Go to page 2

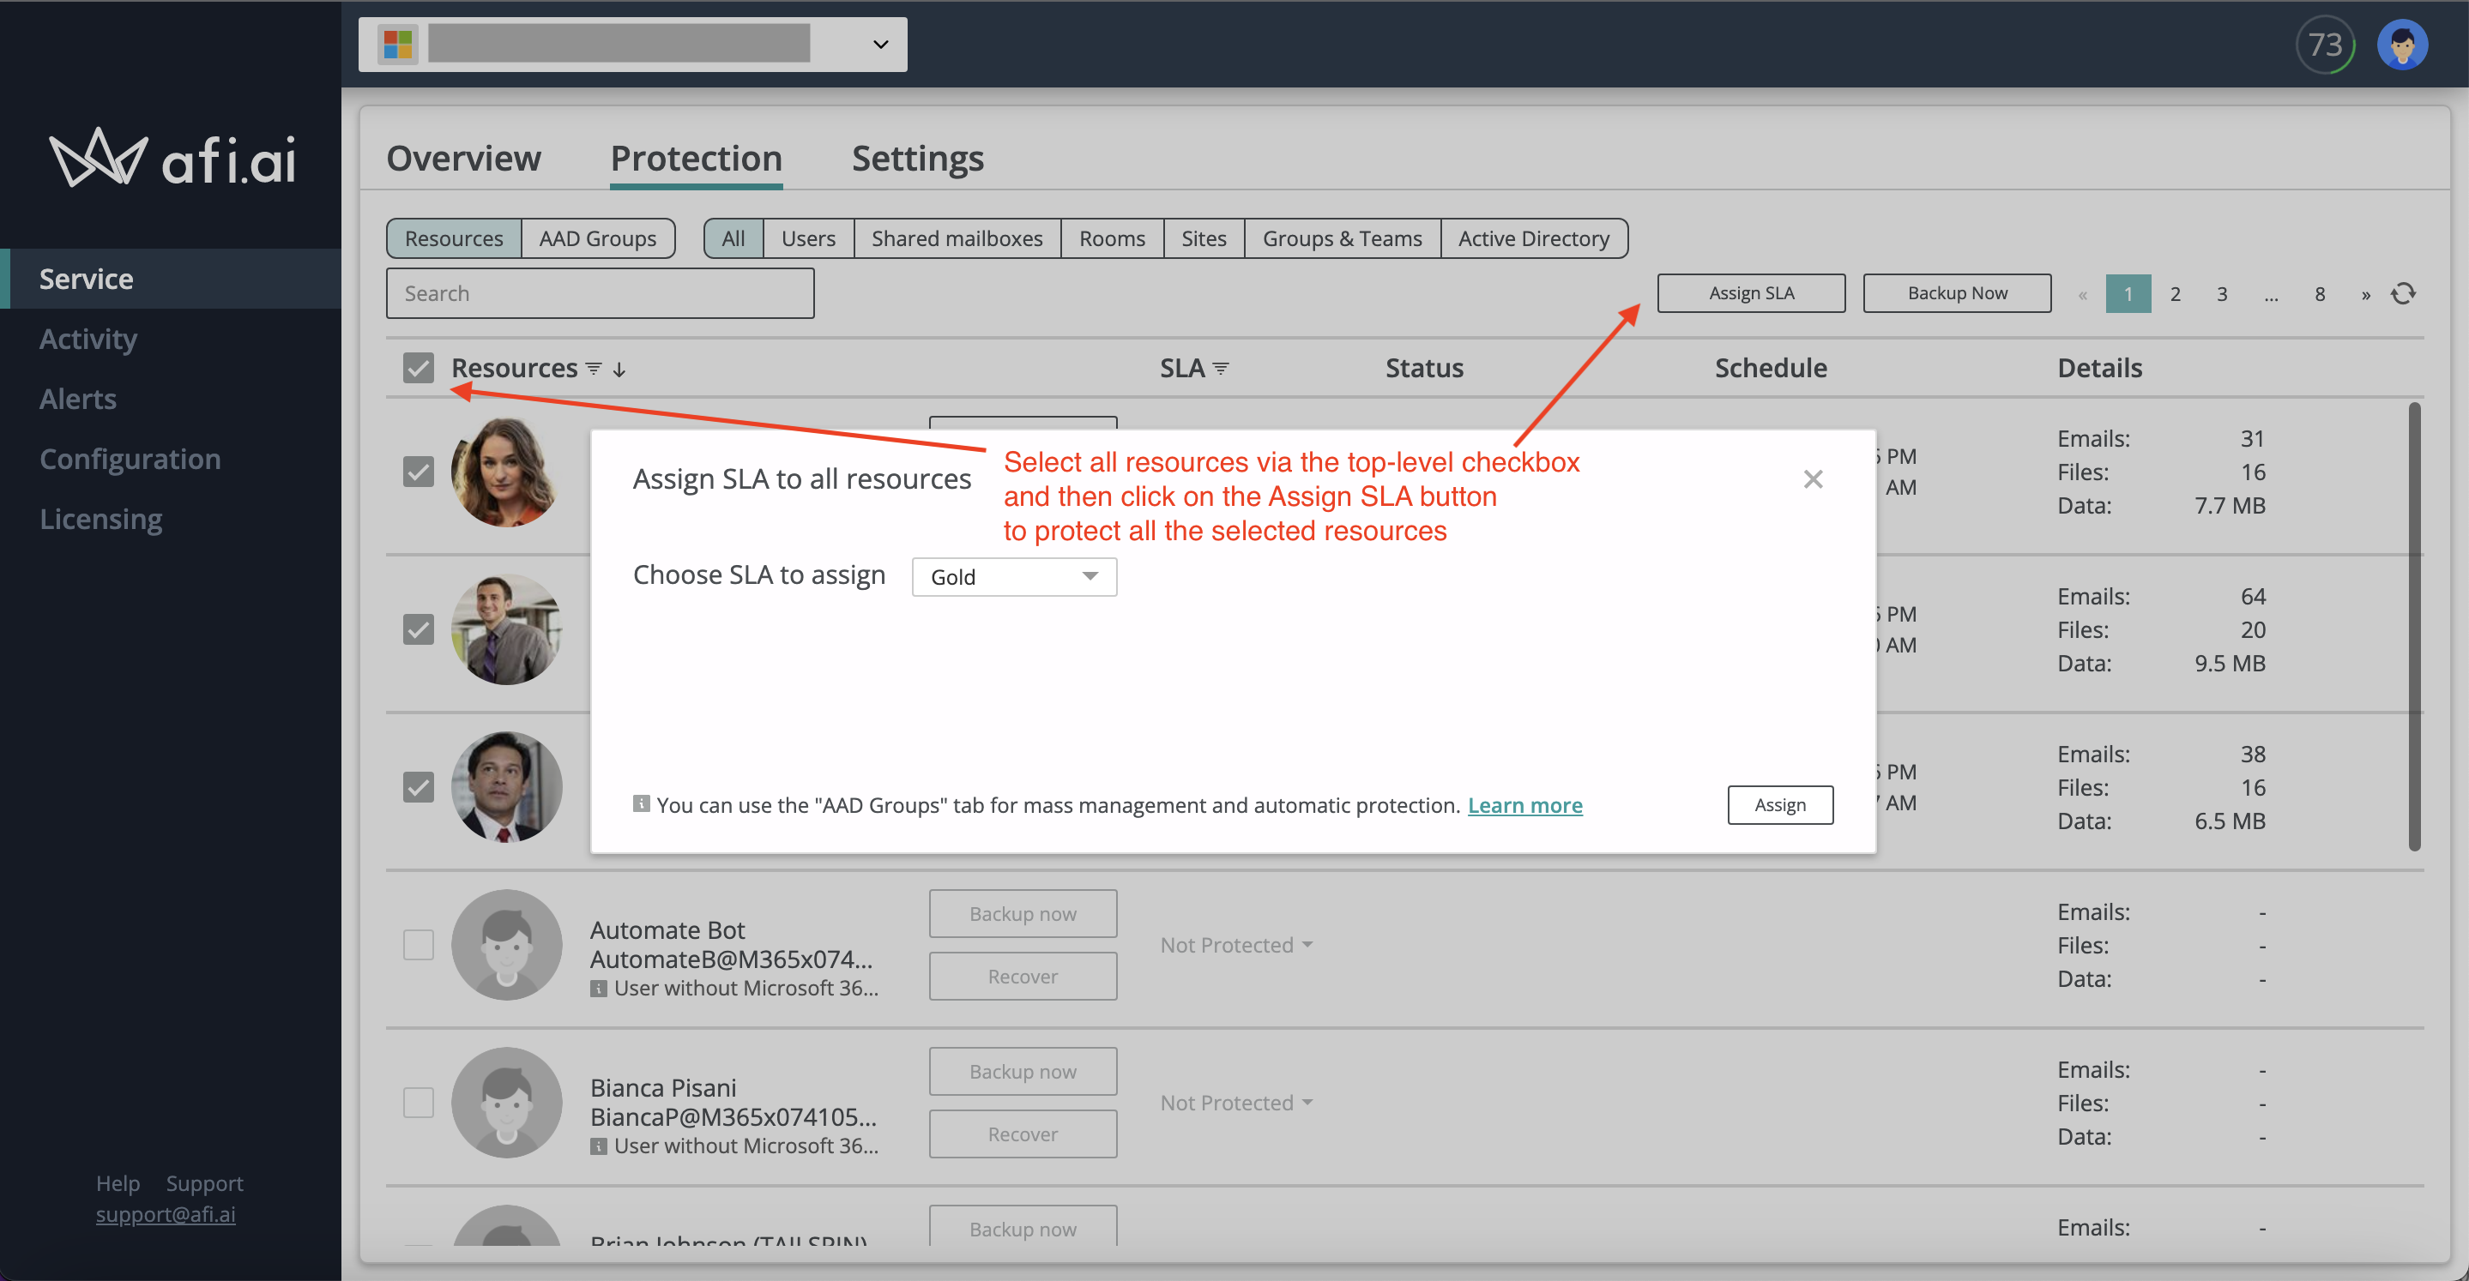2175,294
